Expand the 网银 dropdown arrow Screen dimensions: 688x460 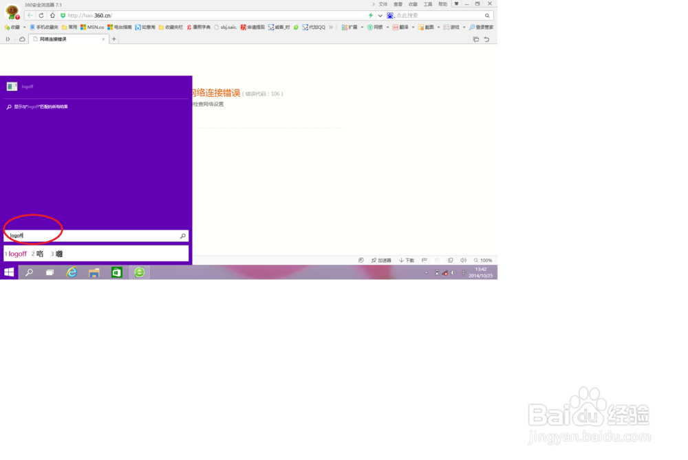[x=387, y=28]
